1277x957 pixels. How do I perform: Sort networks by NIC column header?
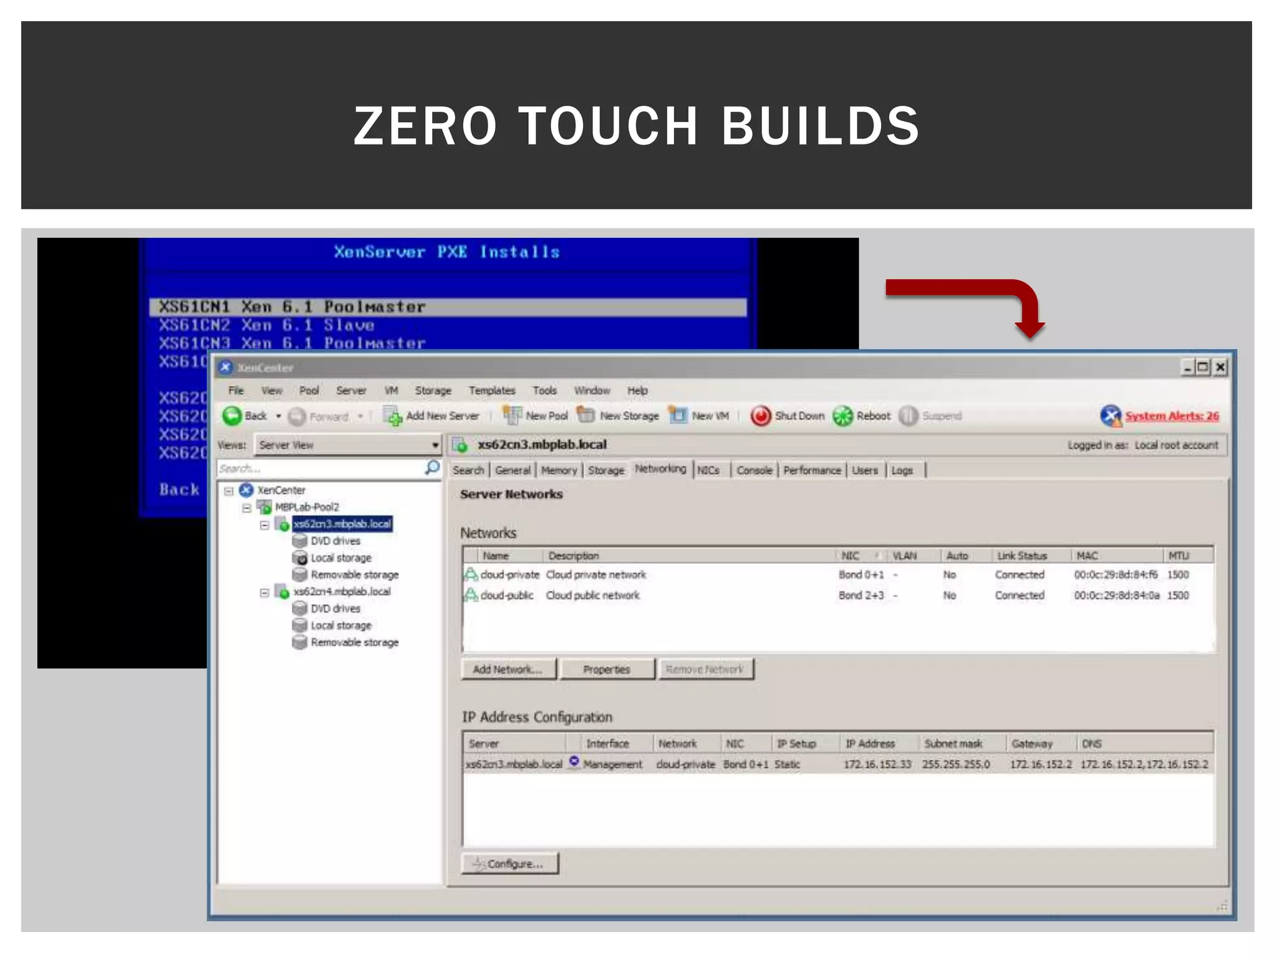tap(862, 556)
